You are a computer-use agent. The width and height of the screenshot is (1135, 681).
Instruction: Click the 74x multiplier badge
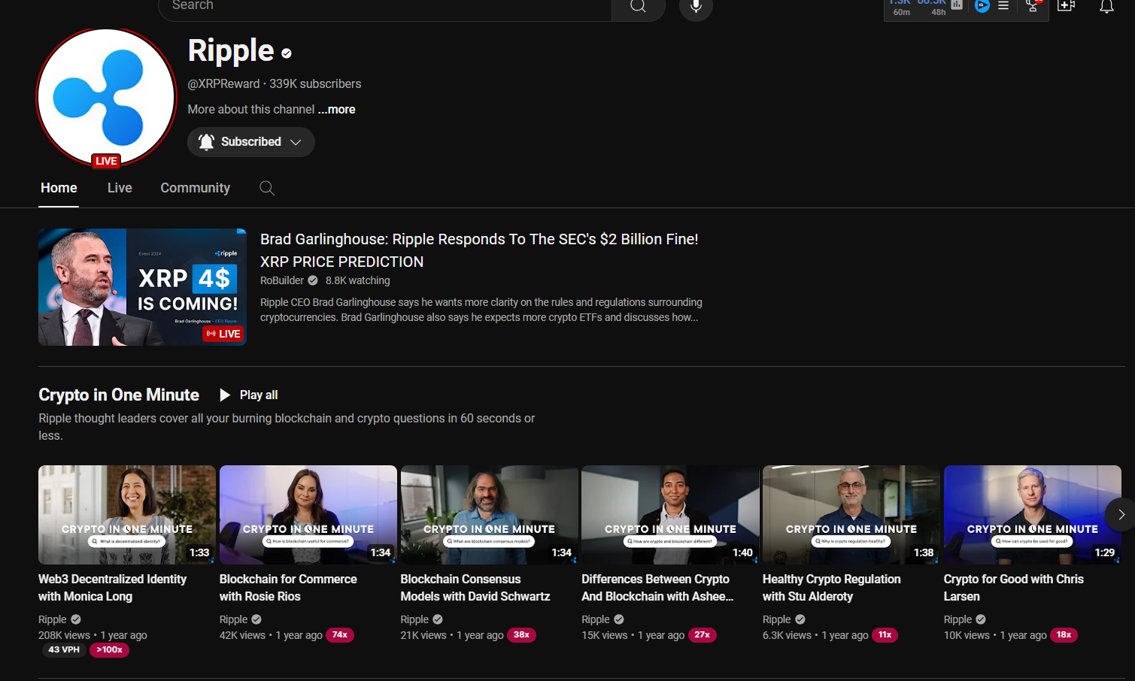pyautogui.click(x=340, y=635)
